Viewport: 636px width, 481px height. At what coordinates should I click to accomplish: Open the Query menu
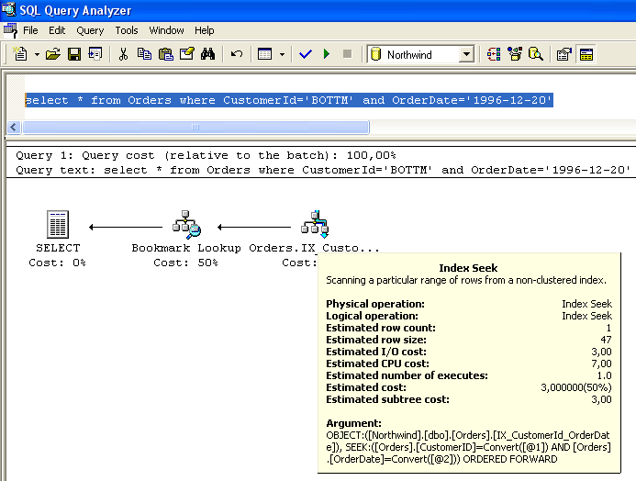point(90,30)
